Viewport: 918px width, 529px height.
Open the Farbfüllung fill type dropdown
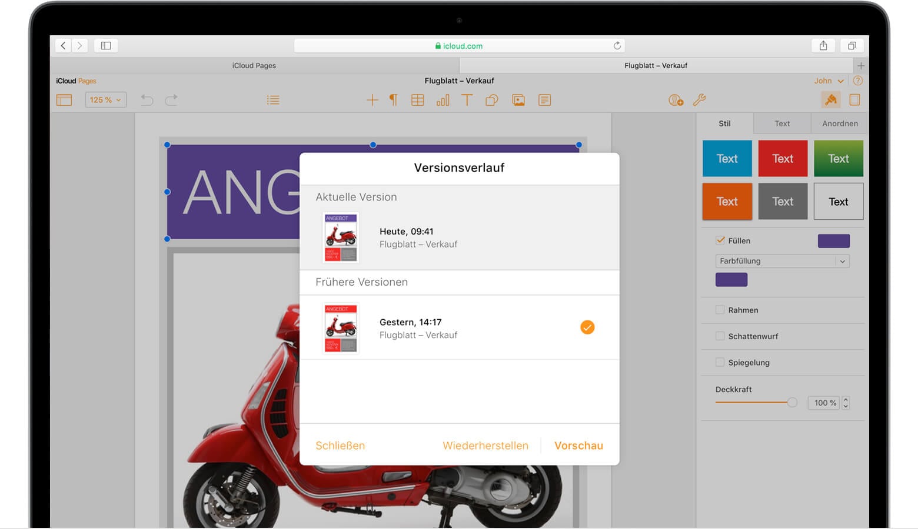(783, 261)
